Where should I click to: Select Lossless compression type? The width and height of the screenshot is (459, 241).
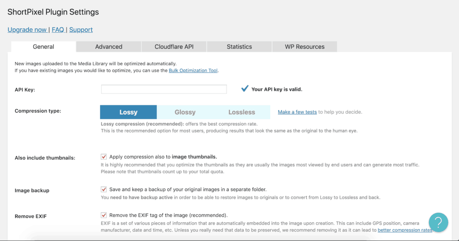click(x=242, y=112)
